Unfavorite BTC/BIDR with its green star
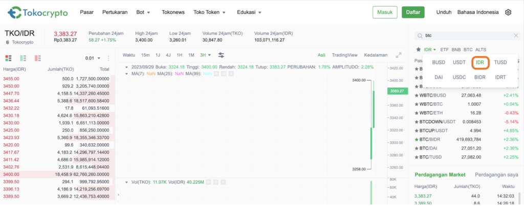The height and width of the screenshot is (206, 524). (x=417, y=139)
